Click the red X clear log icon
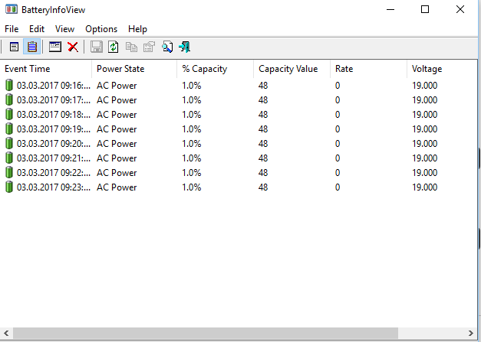 point(73,47)
